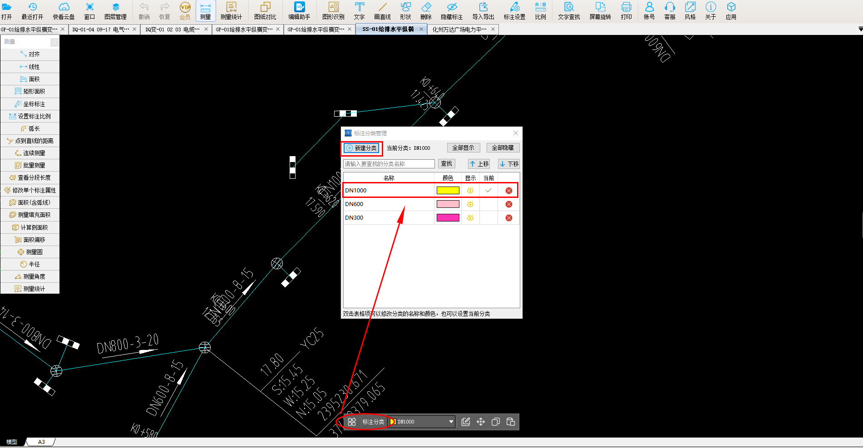
Task: Open the tab list overflow arrow
Action: (x=860, y=29)
